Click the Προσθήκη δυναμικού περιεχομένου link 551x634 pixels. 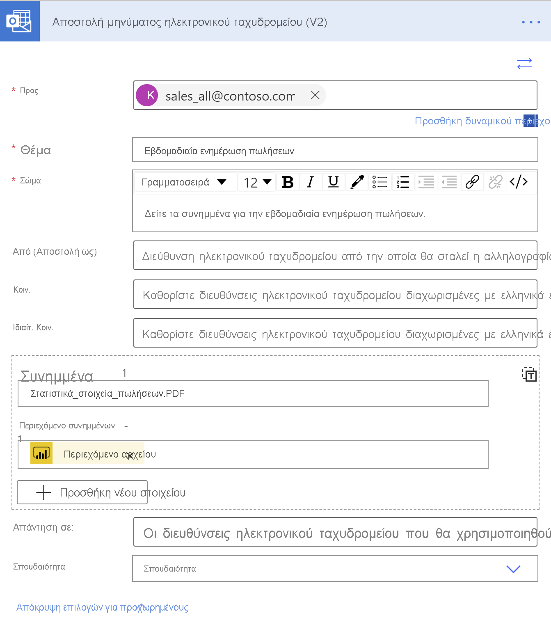coord(482,121)
